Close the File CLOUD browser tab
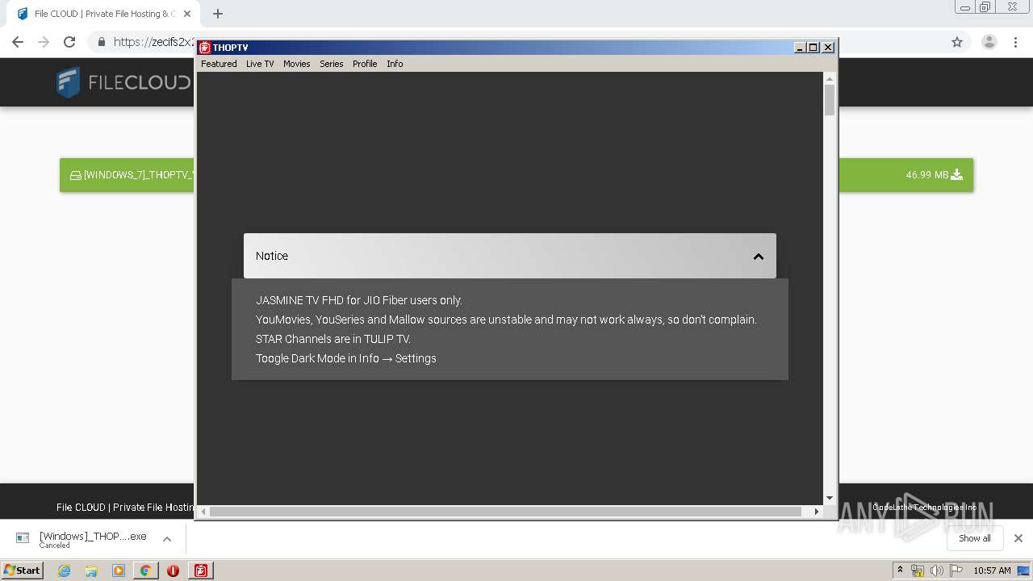 click(x=187, y=14)
